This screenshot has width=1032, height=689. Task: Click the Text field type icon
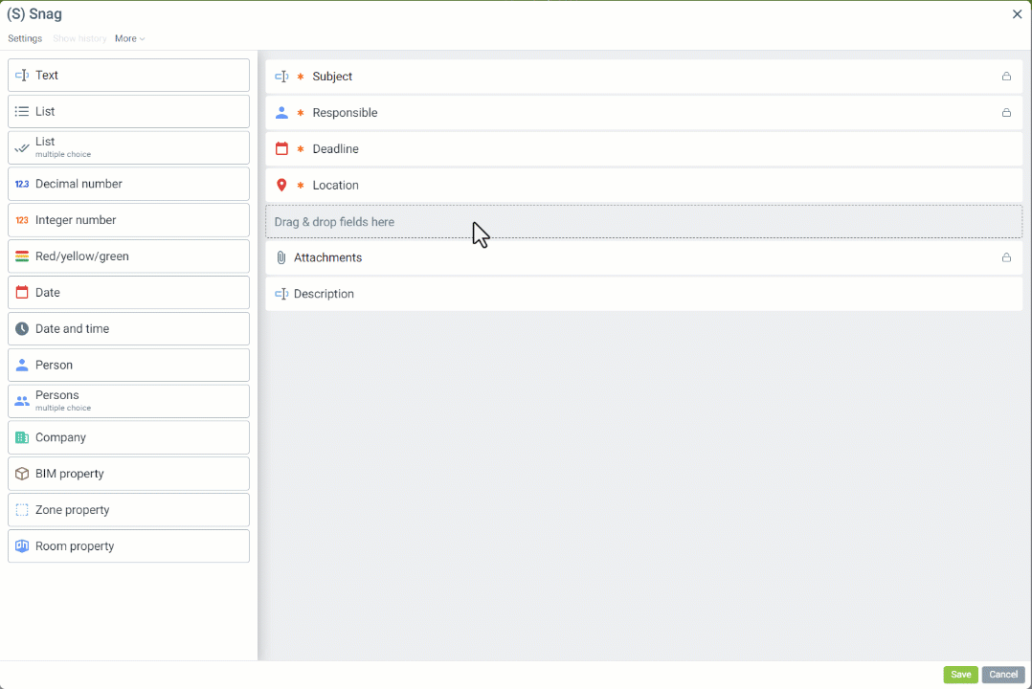coord(22,76)
